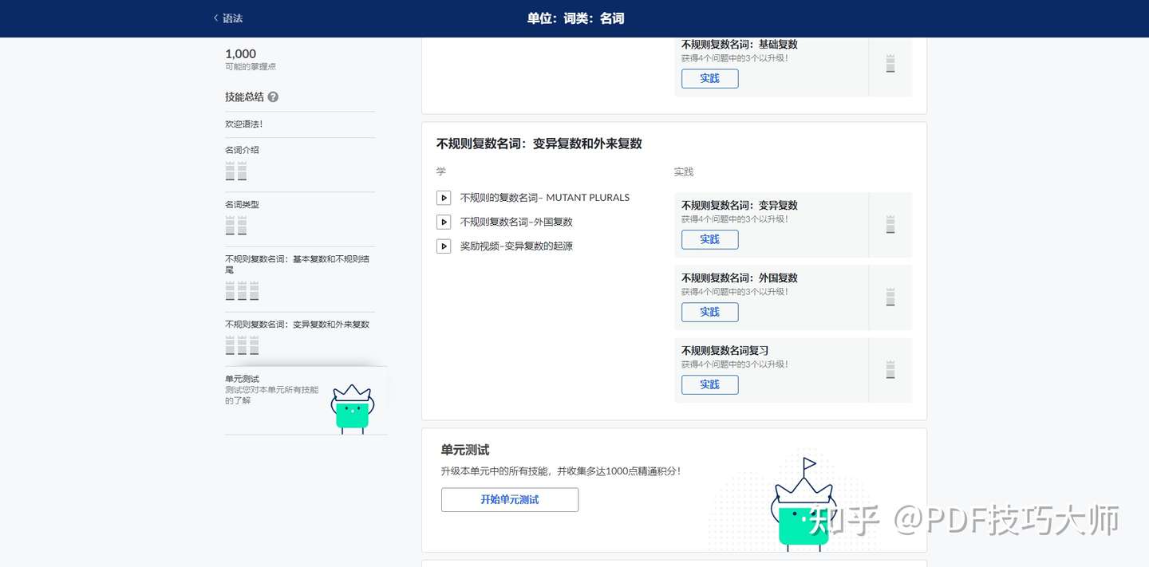Screen dimensions: 1149x567
Task: Click page title 单位：词类：名词
Action: (x=575, y=18)
